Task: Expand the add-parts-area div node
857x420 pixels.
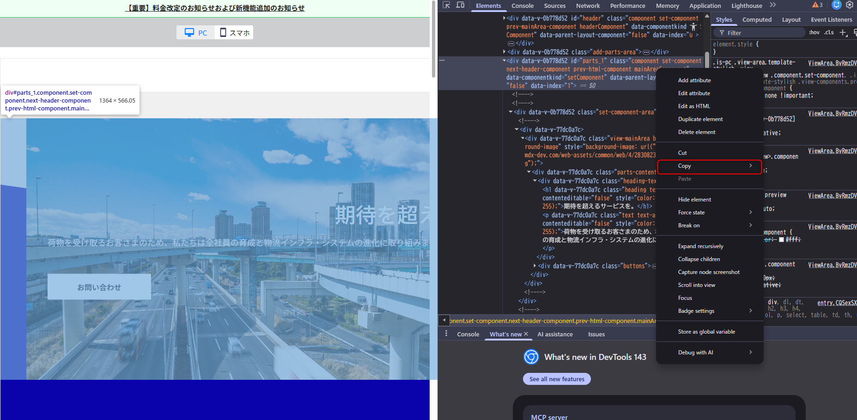Action: pos(504,52)
